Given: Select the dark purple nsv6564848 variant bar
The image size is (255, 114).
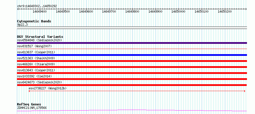Looking at the screenshot, I should tap(132, 43).
